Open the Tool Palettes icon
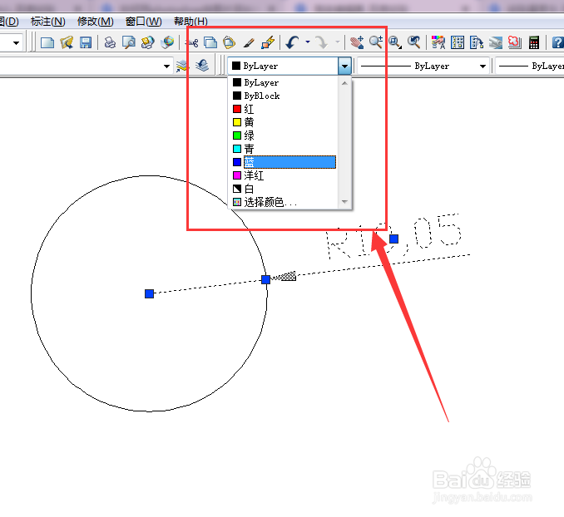Image resolution: width=564 pixels, height=517 pixels. click(477, 42)
